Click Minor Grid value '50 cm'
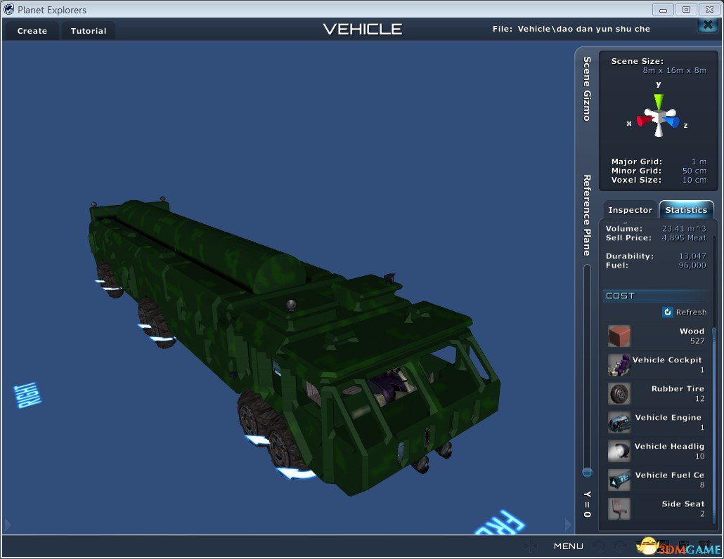Image resolution: width=724 pixels, height=559 pixels. point(694,171)
